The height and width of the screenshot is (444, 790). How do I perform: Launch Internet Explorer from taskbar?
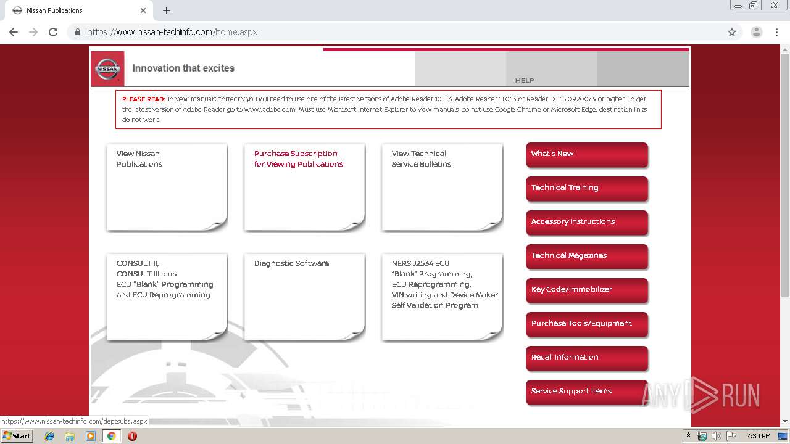[x=49, y=436]
